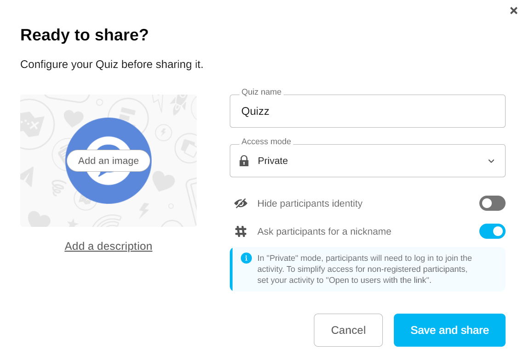Click the lock icon beside Private
The width and height of the screenshot is (523, 360).
244,161
